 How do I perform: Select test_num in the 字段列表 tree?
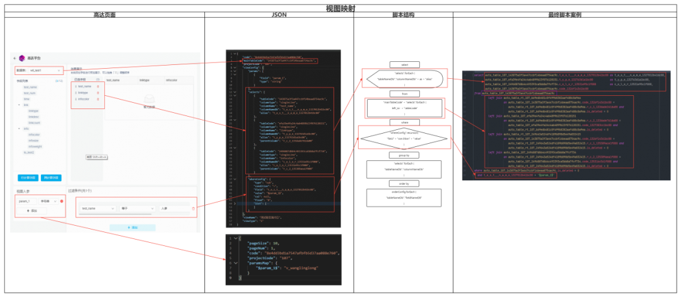pyautogui.click(x=30, y=93)
